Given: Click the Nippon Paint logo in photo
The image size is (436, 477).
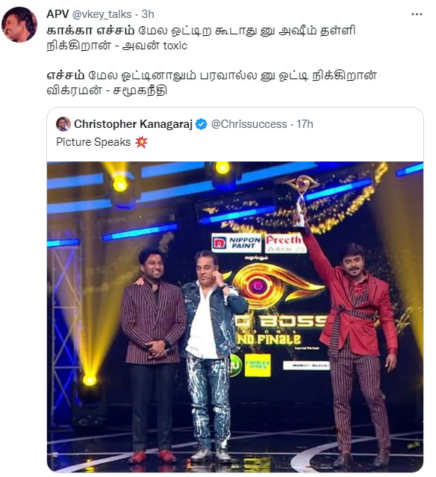Looking at the screenshot, I should point(237,243).
